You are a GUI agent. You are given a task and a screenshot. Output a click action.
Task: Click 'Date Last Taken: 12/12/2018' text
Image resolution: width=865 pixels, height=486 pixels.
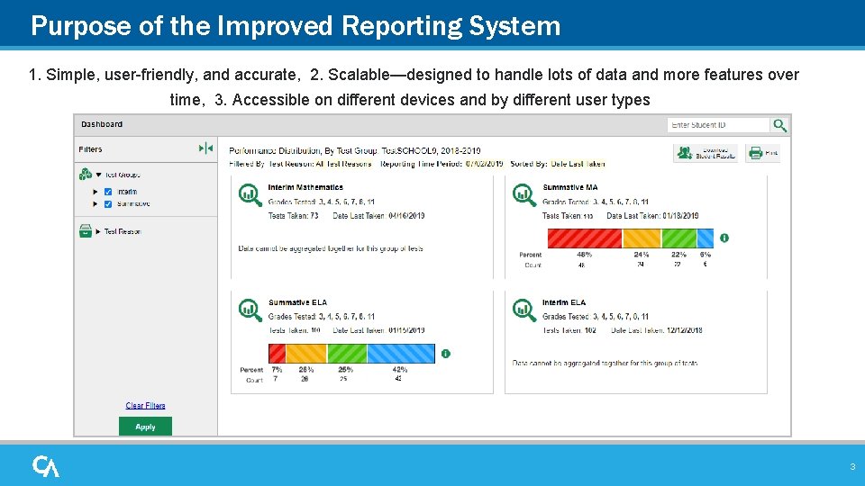coord(657,330)
